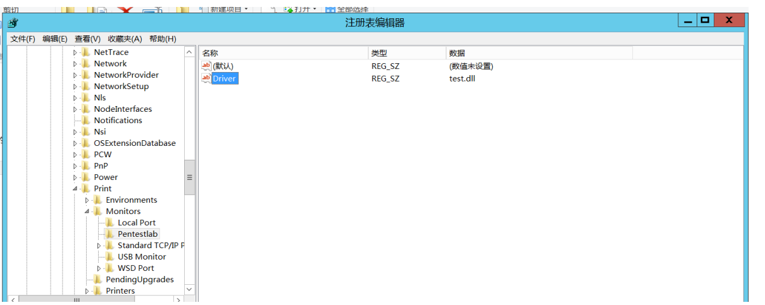Click the Pentestlab folder icon
Screen dimensions: 765x305
click(x=109, y=234)
